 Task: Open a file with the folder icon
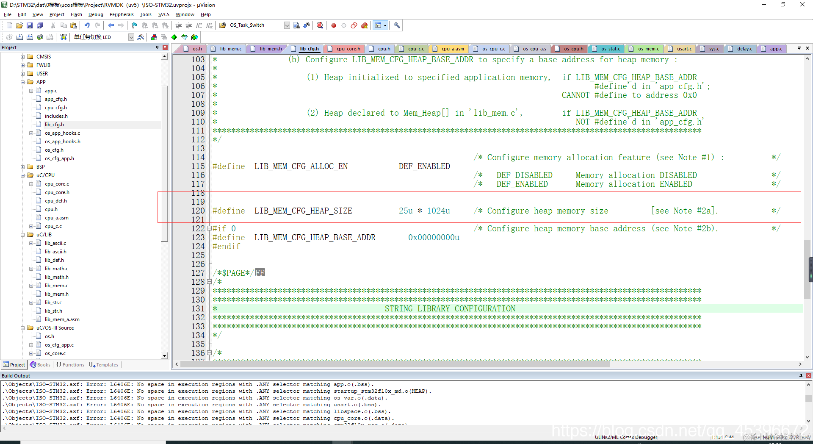19,25
